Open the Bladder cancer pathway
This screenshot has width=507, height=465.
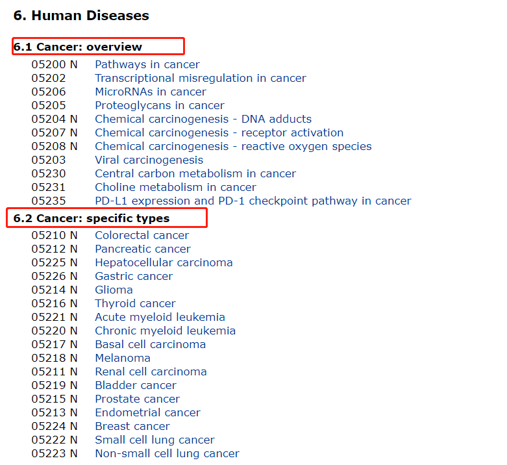click(136, 386)
